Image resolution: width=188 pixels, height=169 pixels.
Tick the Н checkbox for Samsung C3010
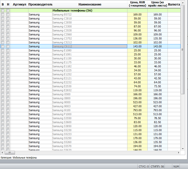pos(8,18)
